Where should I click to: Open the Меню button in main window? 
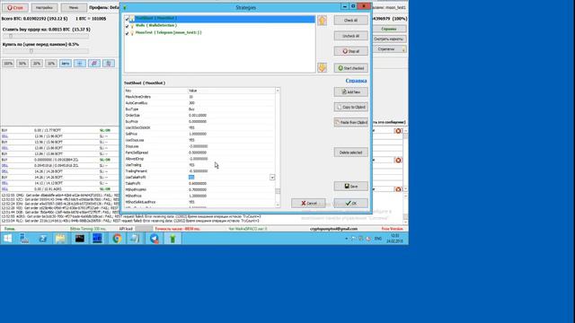click(74, 7)
